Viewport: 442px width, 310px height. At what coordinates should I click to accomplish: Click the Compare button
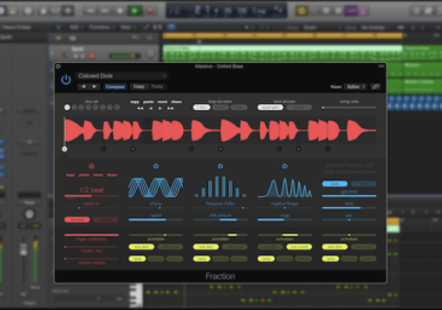pyautogui.click(x=115, y=87)
